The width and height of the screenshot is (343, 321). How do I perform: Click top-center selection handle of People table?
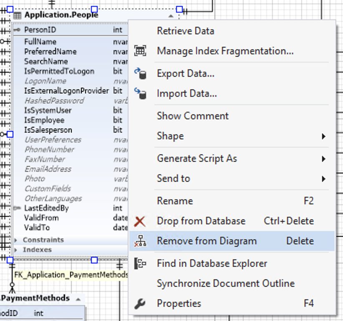pos(94,9)
